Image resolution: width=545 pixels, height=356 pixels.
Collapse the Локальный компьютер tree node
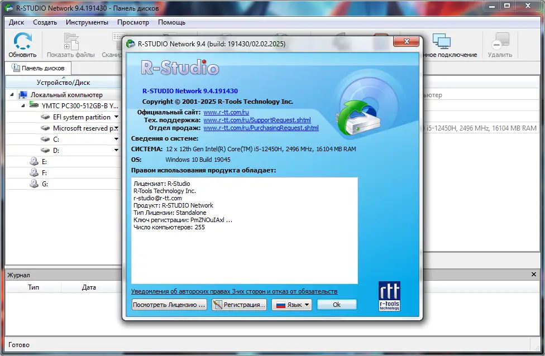point(12,94)
